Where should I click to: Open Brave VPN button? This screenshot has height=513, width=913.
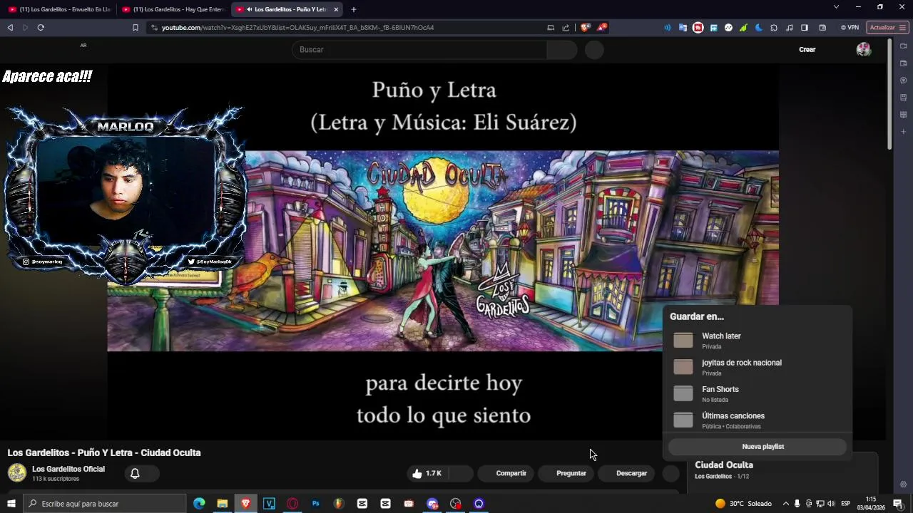(850, 28)
